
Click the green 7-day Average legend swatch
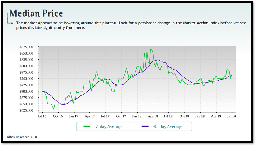[x=87, y=126]
